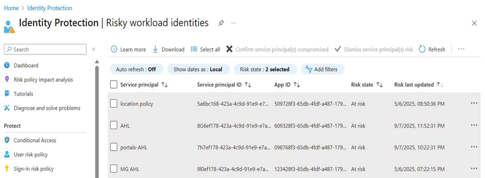Click the Risk policy impact analysis bulb icon
This screenshot has width=485, height=178.
(x=7, y=79)
